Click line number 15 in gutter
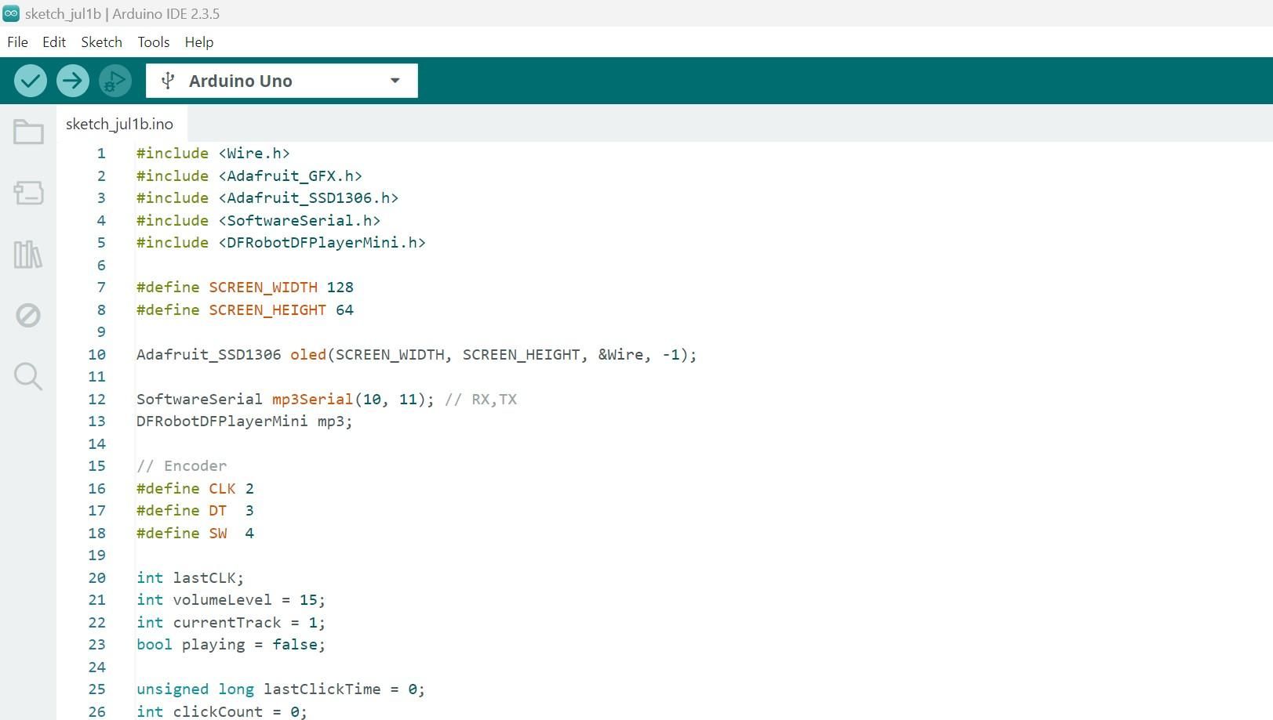This screenshot has height=720, width=1273. pos(96,465)
